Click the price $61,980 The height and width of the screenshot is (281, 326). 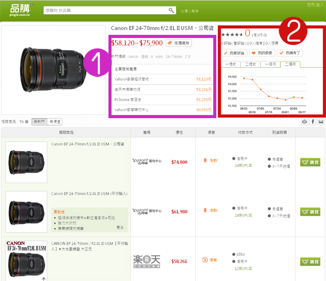(179, 212)
